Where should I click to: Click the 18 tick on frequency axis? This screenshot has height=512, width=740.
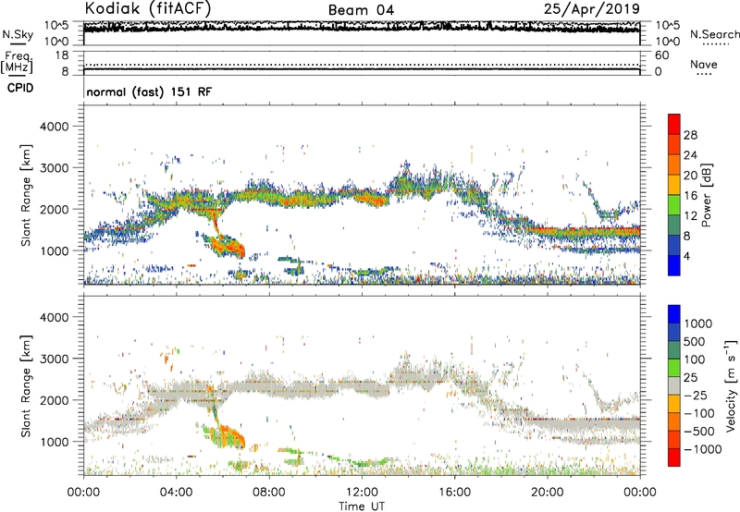(62, 55)
